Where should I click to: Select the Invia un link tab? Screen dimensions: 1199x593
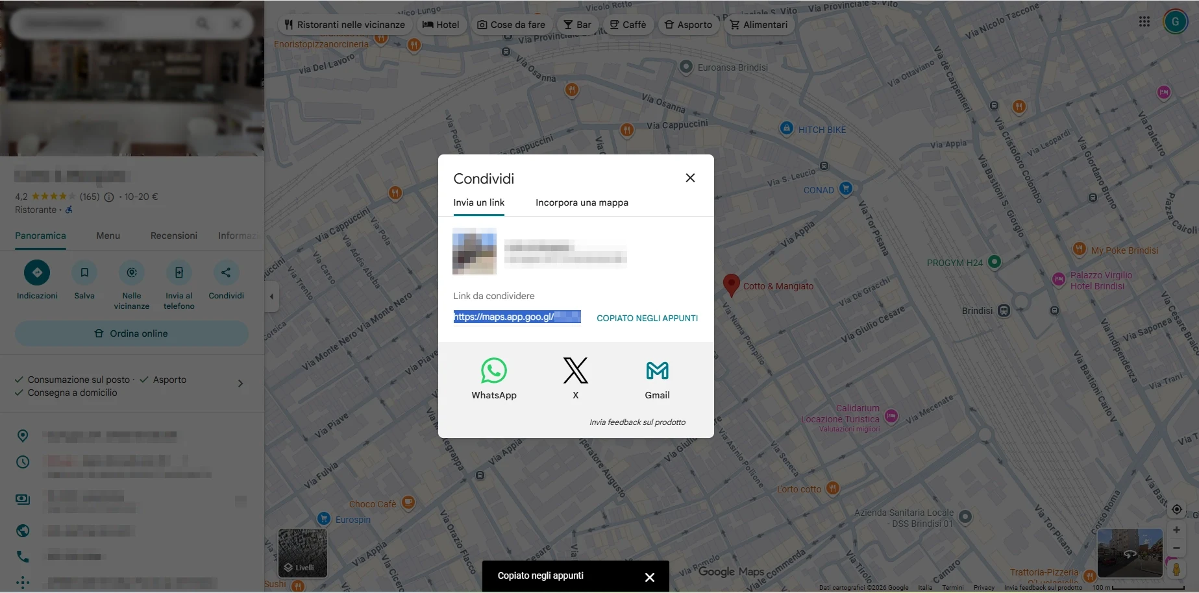(478, 202)
